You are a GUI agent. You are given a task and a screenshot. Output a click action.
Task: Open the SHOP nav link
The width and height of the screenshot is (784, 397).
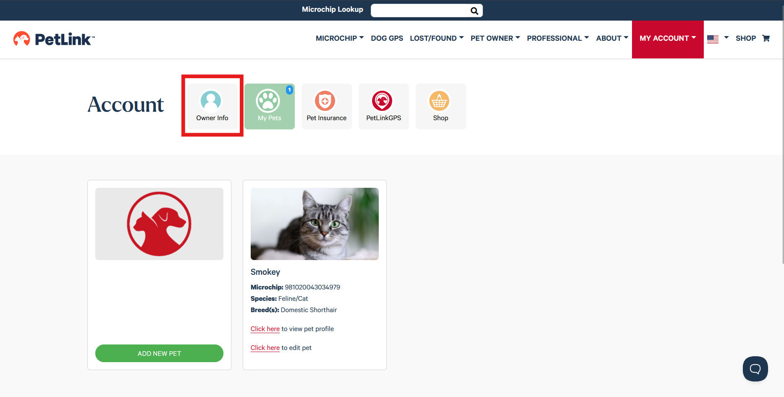click(745, 38)
